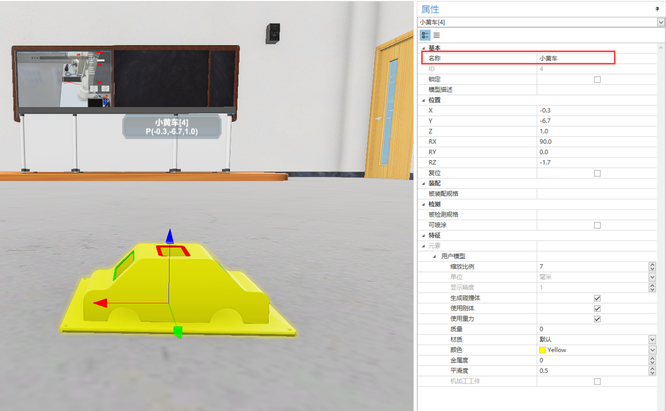This screenshot has height=411, width=666.
Task: Toggle the 复位 checkbox
Action: coord(597,173)
